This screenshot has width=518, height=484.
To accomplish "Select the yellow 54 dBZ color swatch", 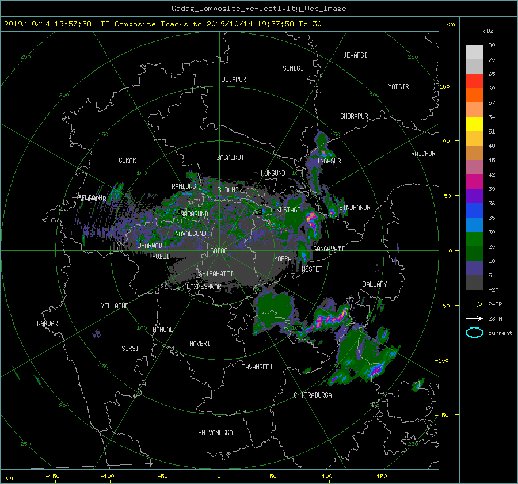I will (474, 124).
